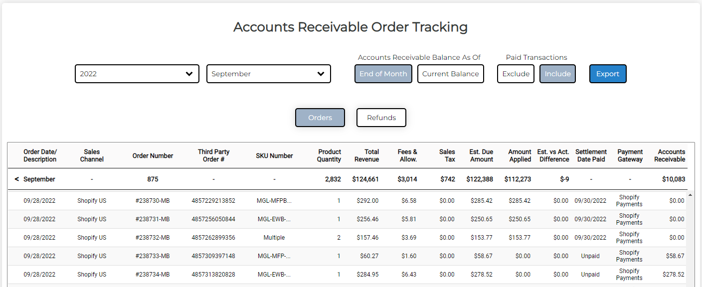The width and height of the screenshot is (702, 287).
Task: Sort by Total Revenue column header
Action: 366,155
